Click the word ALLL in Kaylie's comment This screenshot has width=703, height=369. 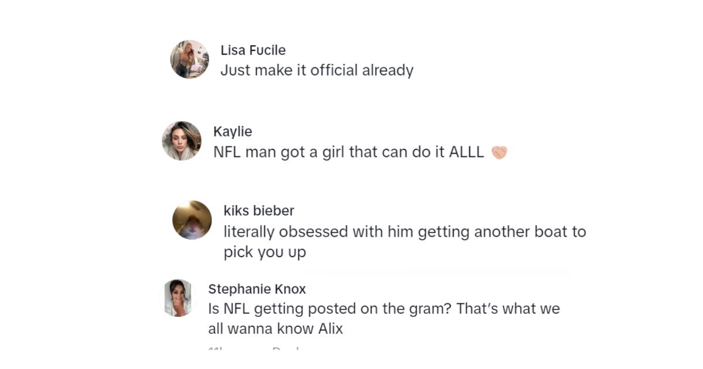point(466,152)
